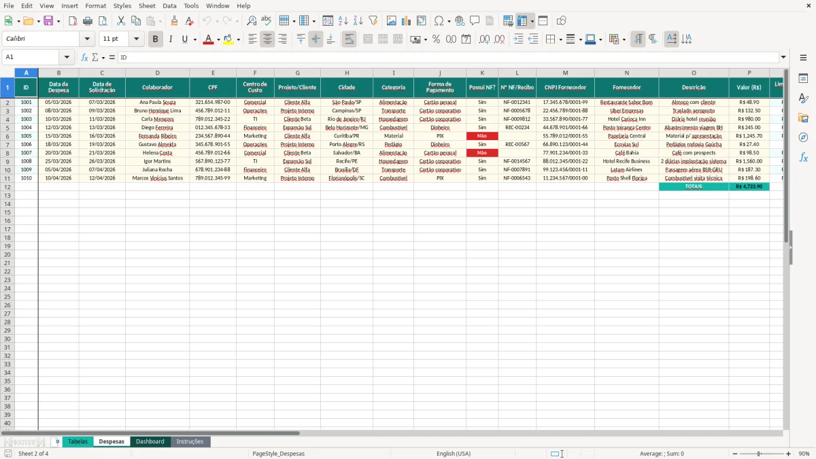Switch to the Tabelas sheet tab
The image size is (816, 459).
point(78,441)
